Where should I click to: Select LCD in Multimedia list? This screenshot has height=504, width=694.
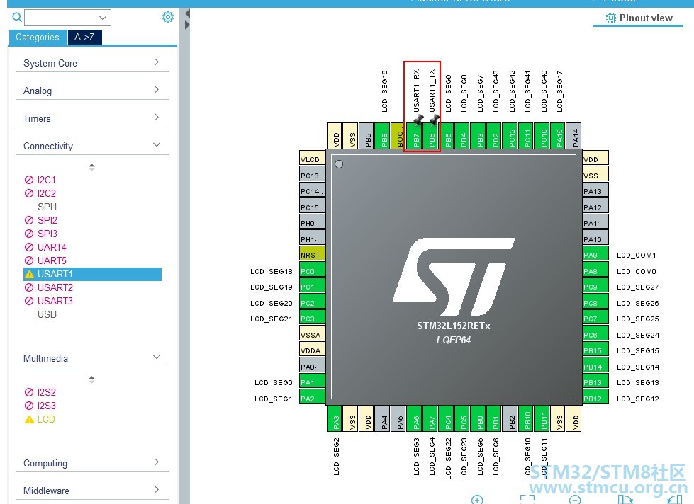46,419
